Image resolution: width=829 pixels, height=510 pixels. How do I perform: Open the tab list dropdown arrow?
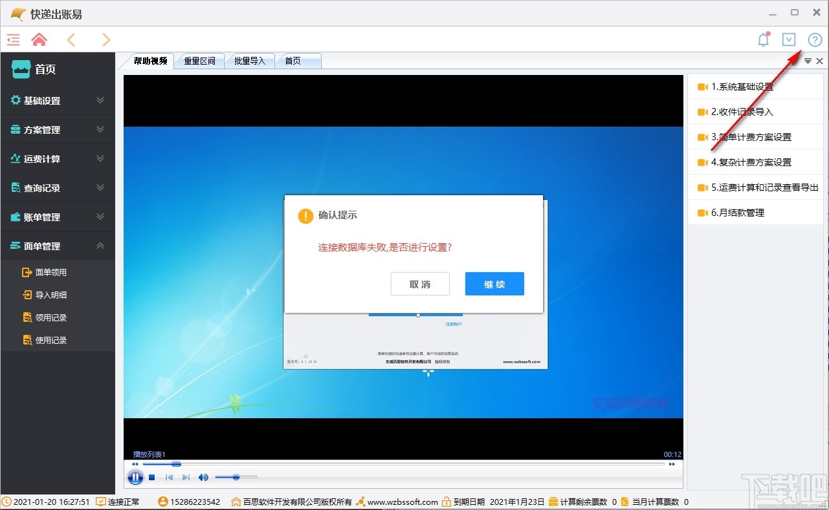pyautogui.click(x=807, y=61)
